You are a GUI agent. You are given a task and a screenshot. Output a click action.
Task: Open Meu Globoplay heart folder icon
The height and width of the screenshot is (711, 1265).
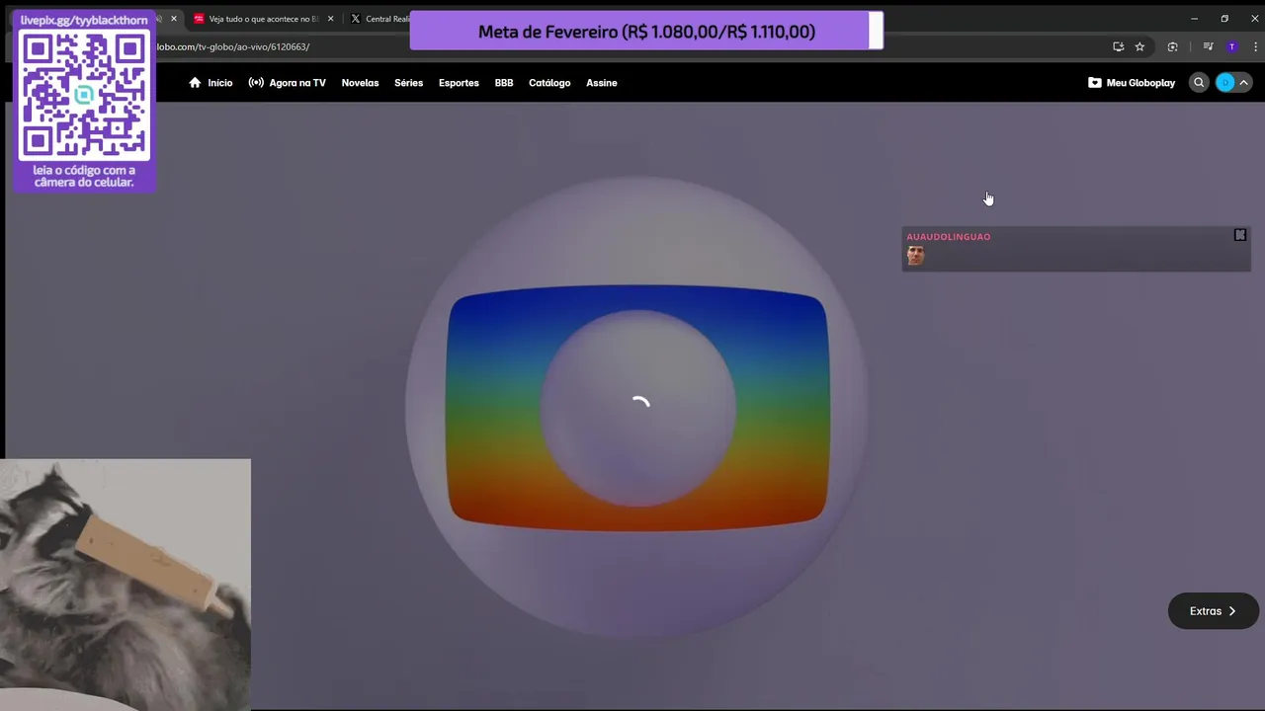pos(1094,83)
